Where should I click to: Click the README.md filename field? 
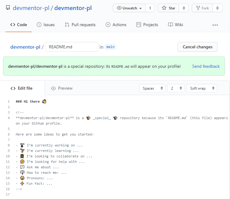click(72, 47)
